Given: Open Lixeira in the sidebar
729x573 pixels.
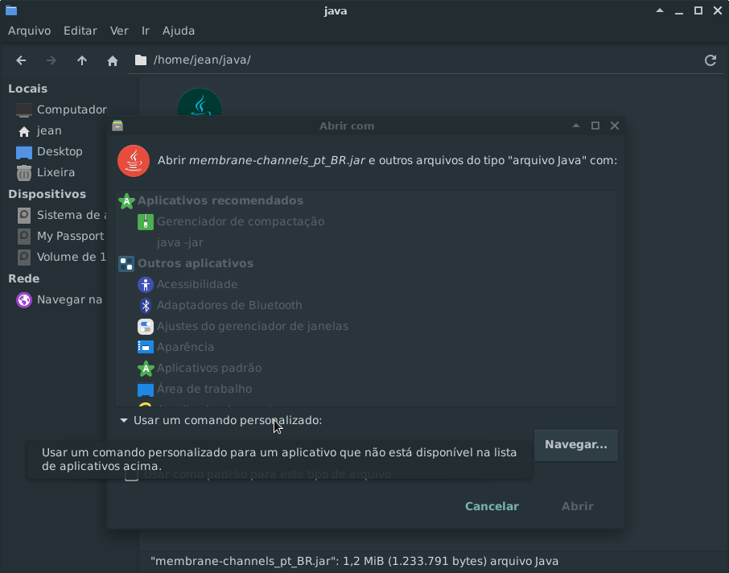Looking at the screenshot, I should [x=56, y=172].
